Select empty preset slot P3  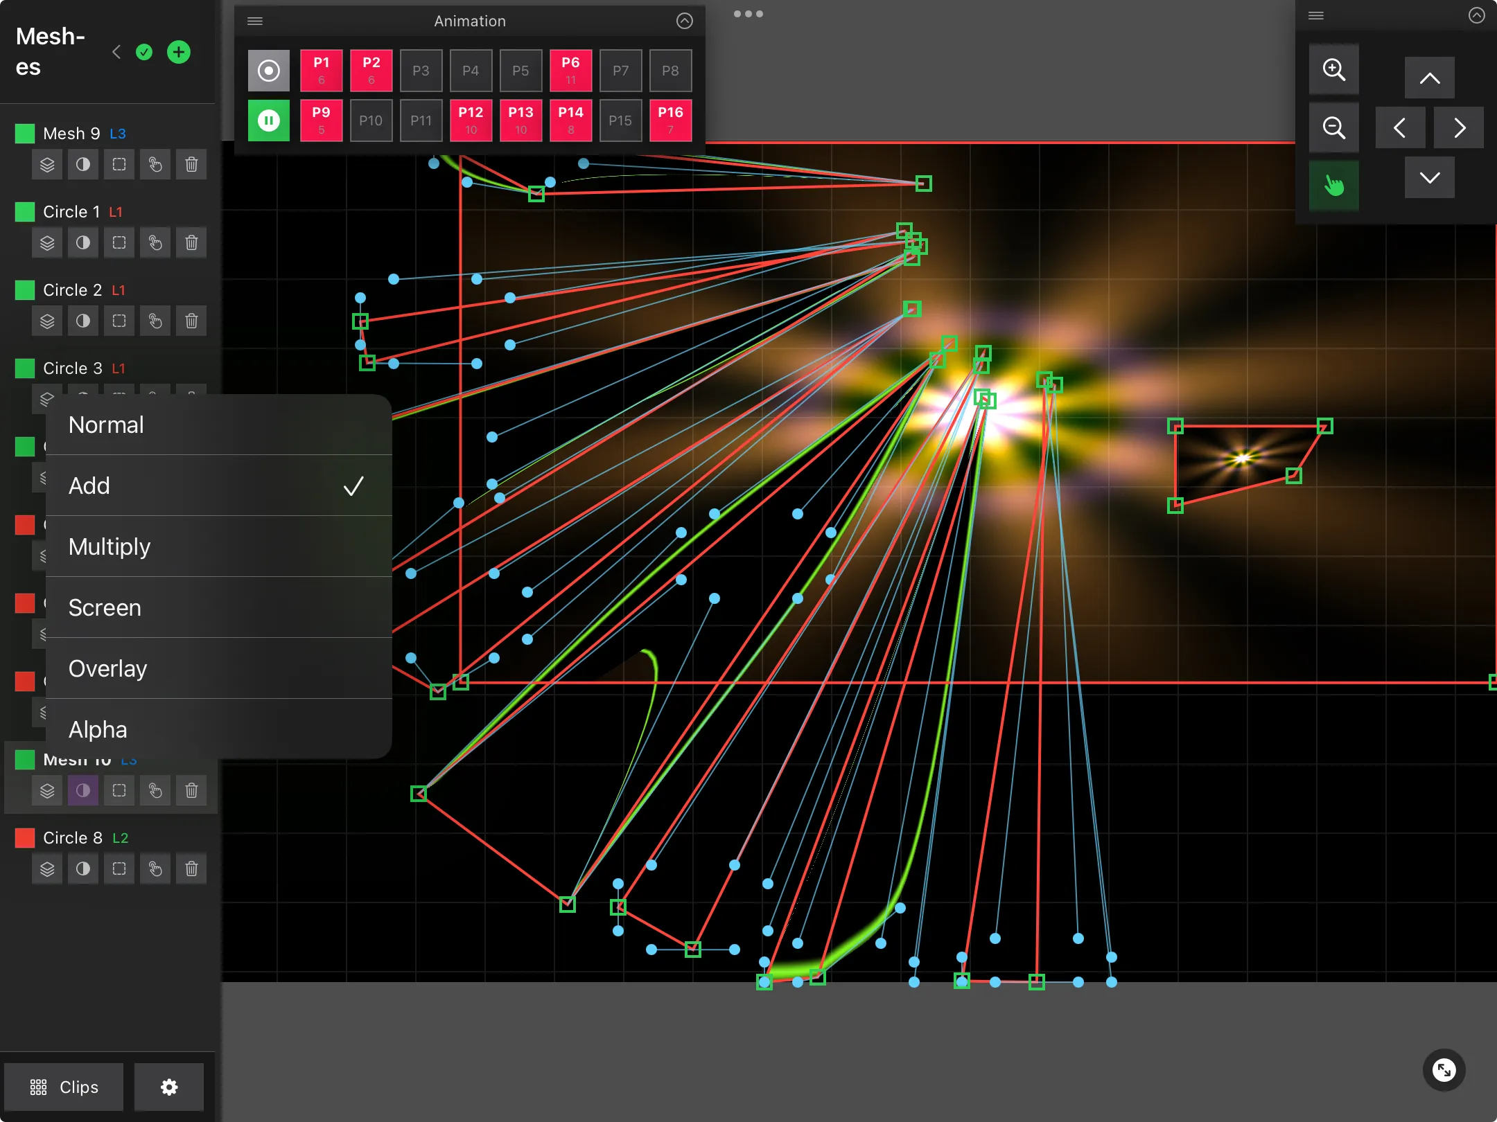click(x=421, y=71)
